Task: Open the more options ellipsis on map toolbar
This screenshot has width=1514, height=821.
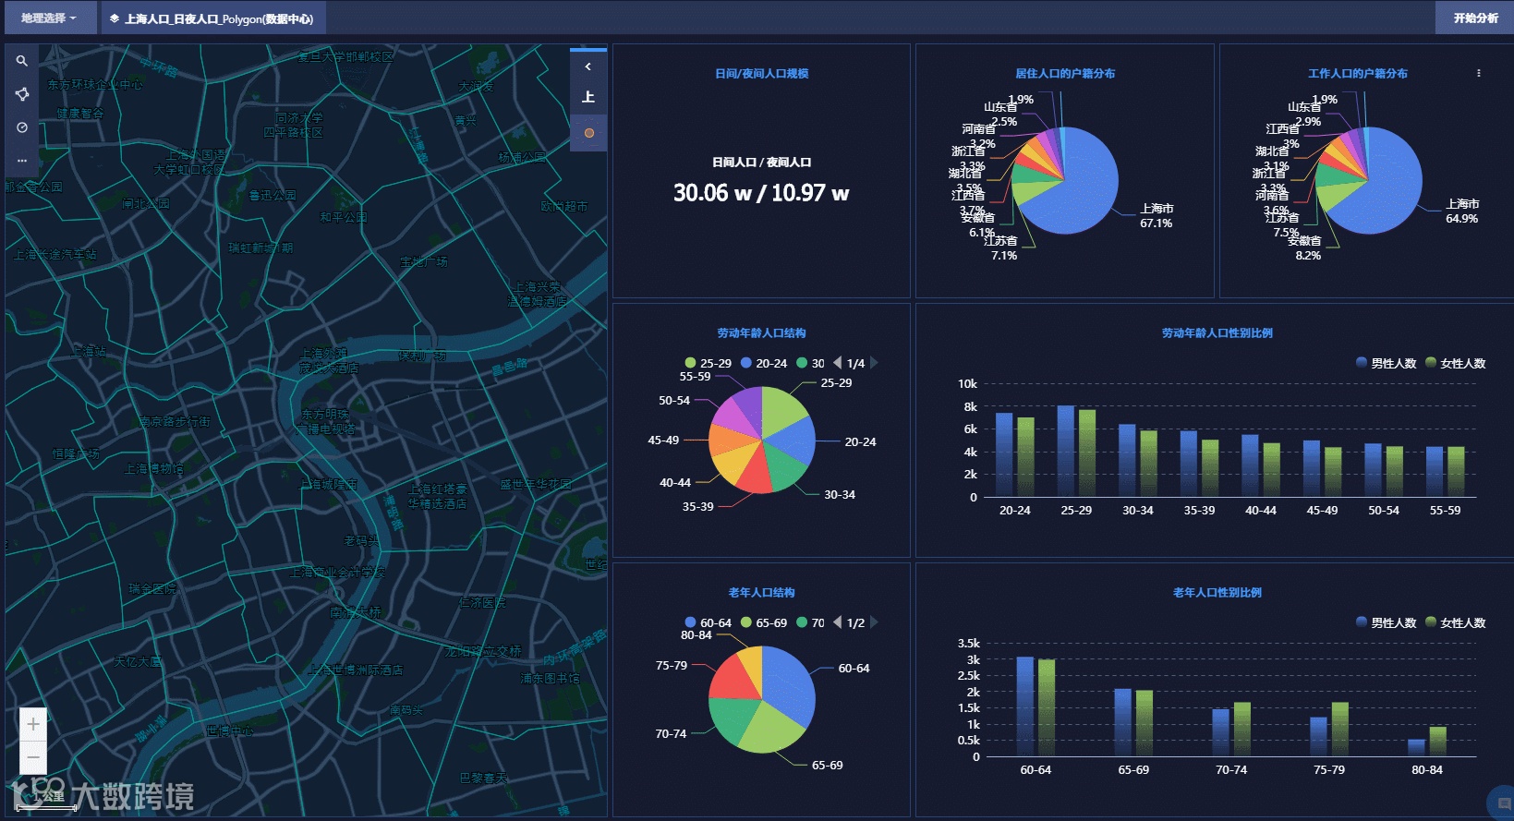Action: coord(21,161)
